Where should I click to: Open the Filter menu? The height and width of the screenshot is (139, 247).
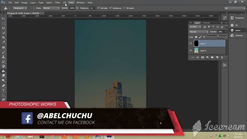click(58, 3)
